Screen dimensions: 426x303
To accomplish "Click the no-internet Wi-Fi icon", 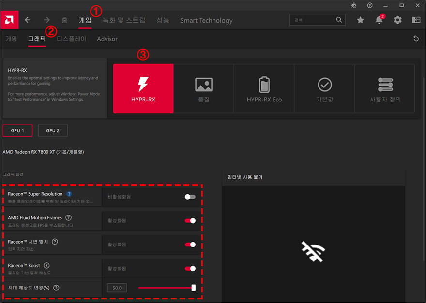I will click(313, 251).
